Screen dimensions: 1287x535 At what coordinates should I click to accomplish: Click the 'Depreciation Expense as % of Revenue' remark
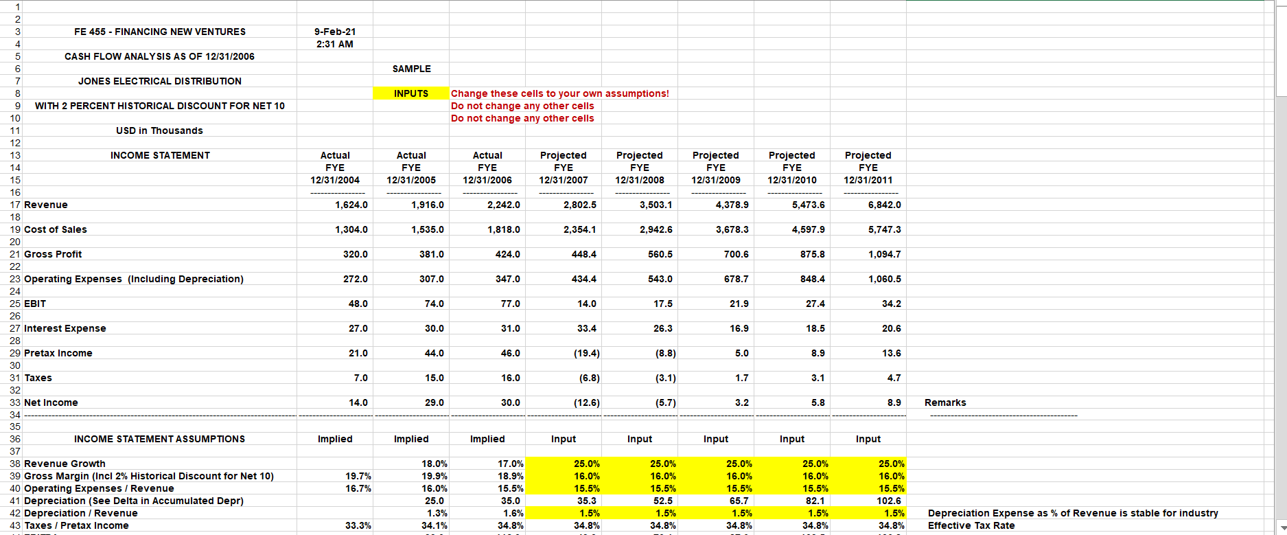pyautogui.click(x=1073, y=513)
